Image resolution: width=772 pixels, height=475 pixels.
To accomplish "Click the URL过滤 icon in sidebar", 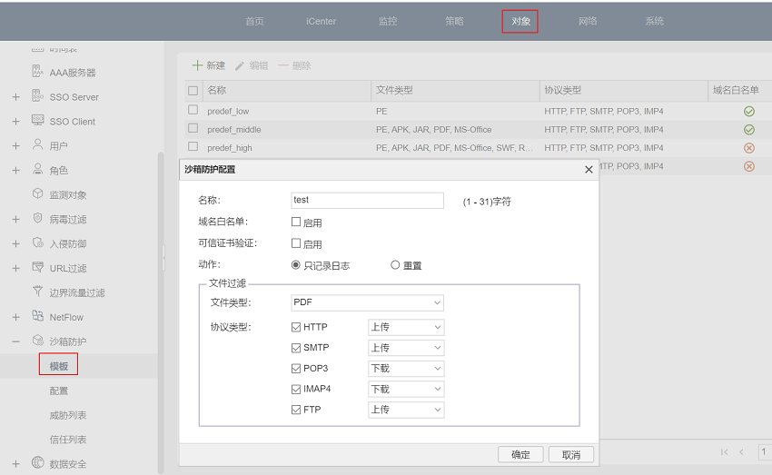I will point(37,268).
